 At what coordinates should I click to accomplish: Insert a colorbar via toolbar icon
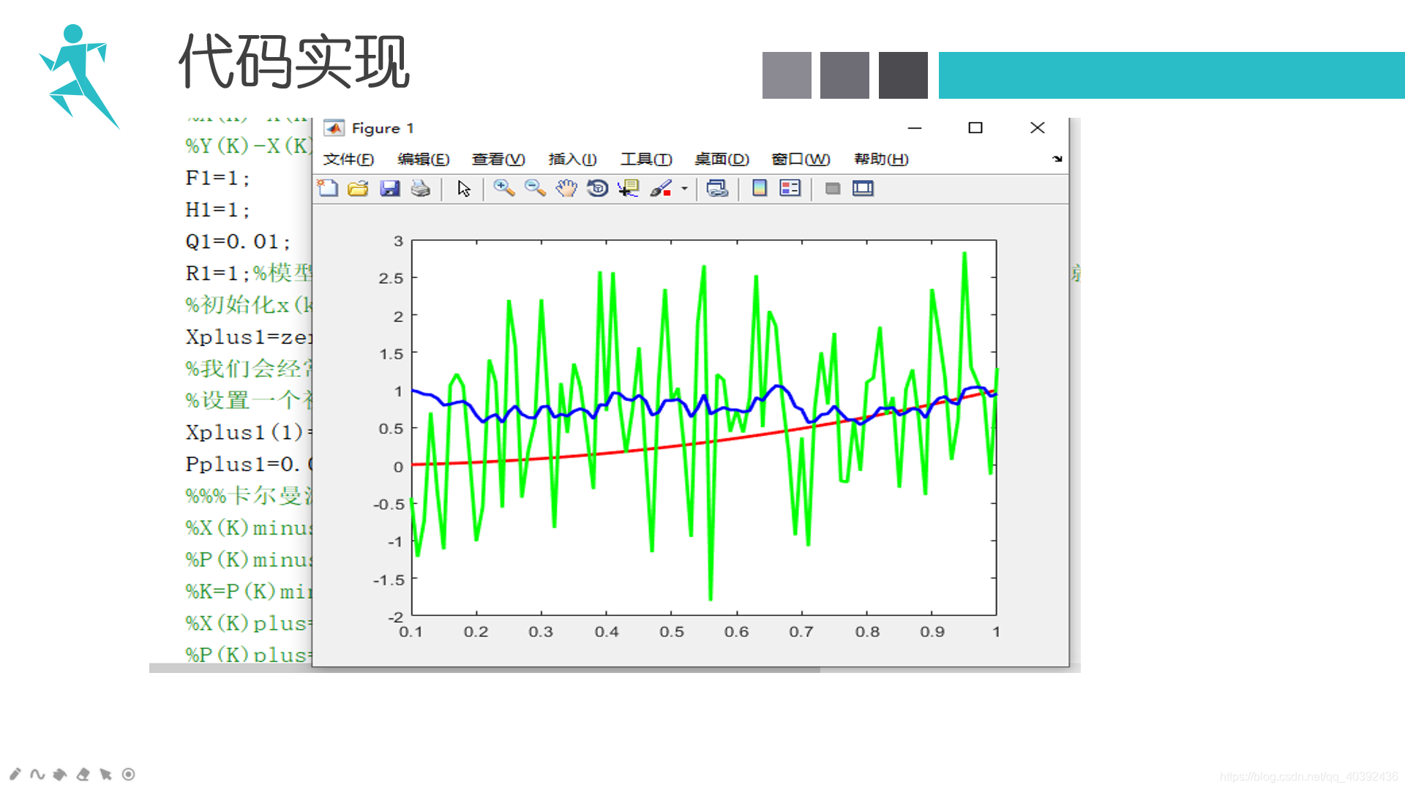point(760,188)
